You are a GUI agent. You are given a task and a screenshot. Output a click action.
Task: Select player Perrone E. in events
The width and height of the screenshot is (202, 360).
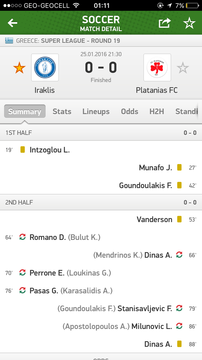pyautogui.click(x=47, y=273)
